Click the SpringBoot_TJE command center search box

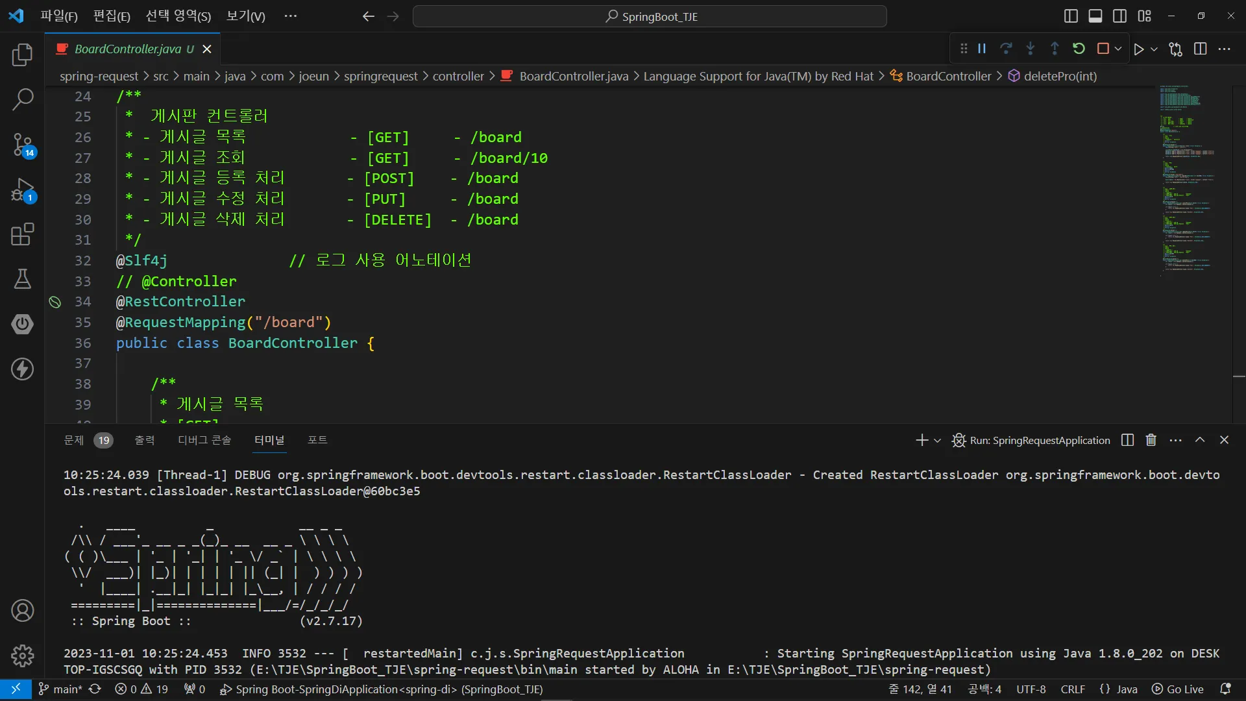(x=650, y=16)
